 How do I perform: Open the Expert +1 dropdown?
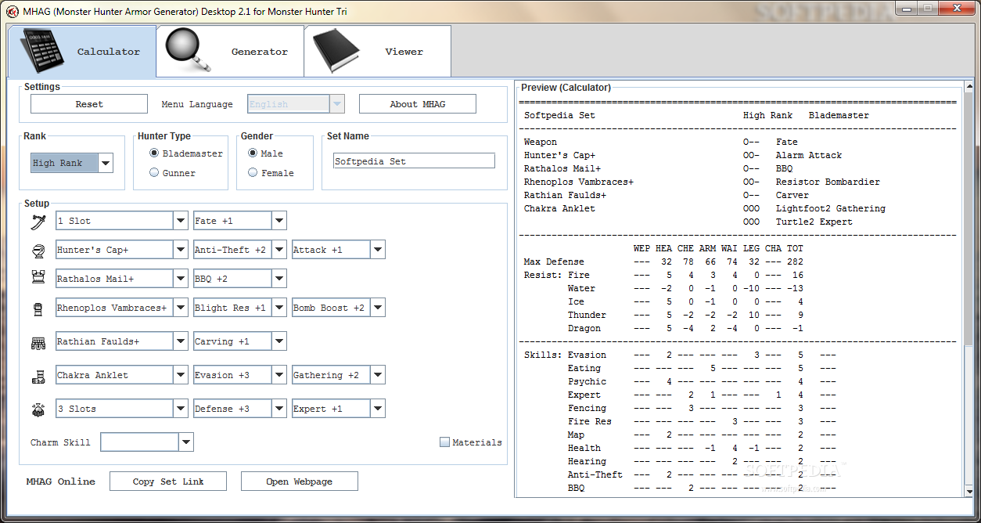(x=378, y=409)
